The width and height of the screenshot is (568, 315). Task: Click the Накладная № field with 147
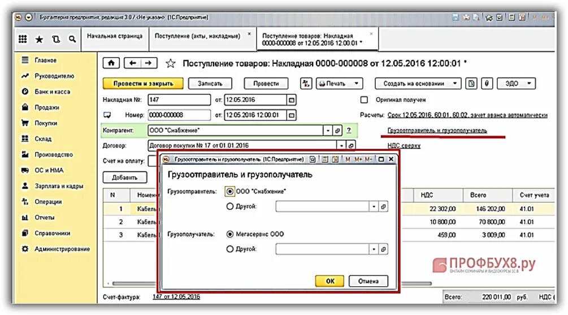click(179, 100)
